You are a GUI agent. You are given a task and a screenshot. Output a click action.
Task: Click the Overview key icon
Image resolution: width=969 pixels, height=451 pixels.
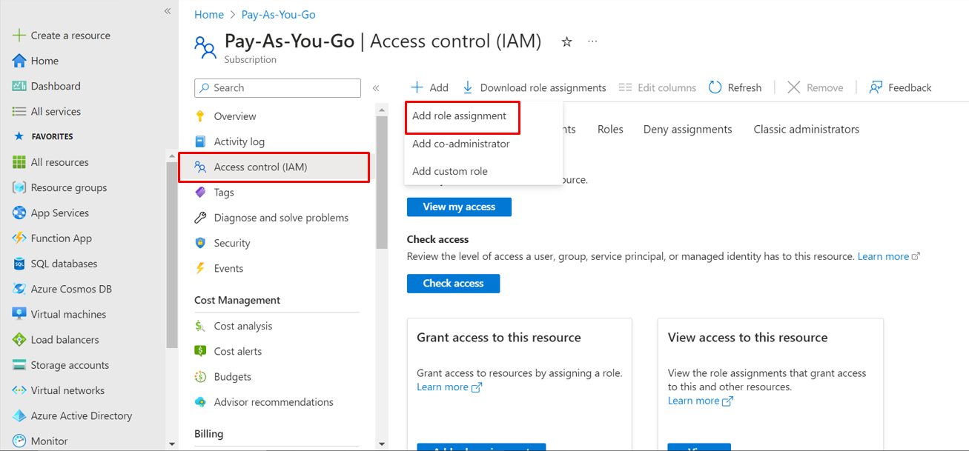[200, 116]
